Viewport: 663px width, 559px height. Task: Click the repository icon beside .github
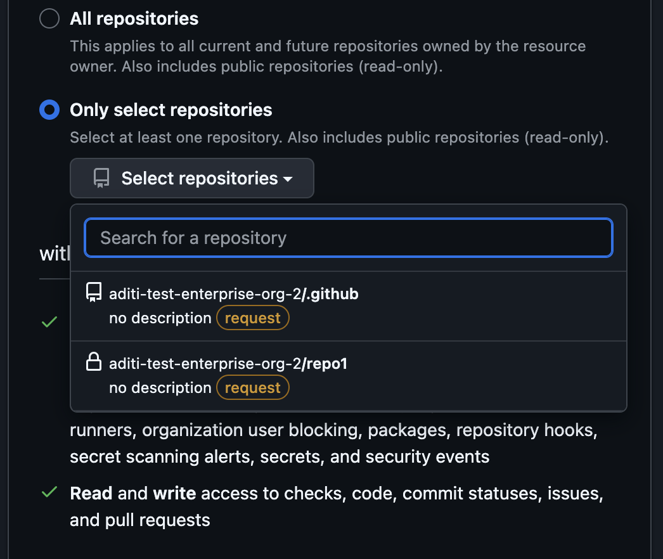(x=94, y=293)
